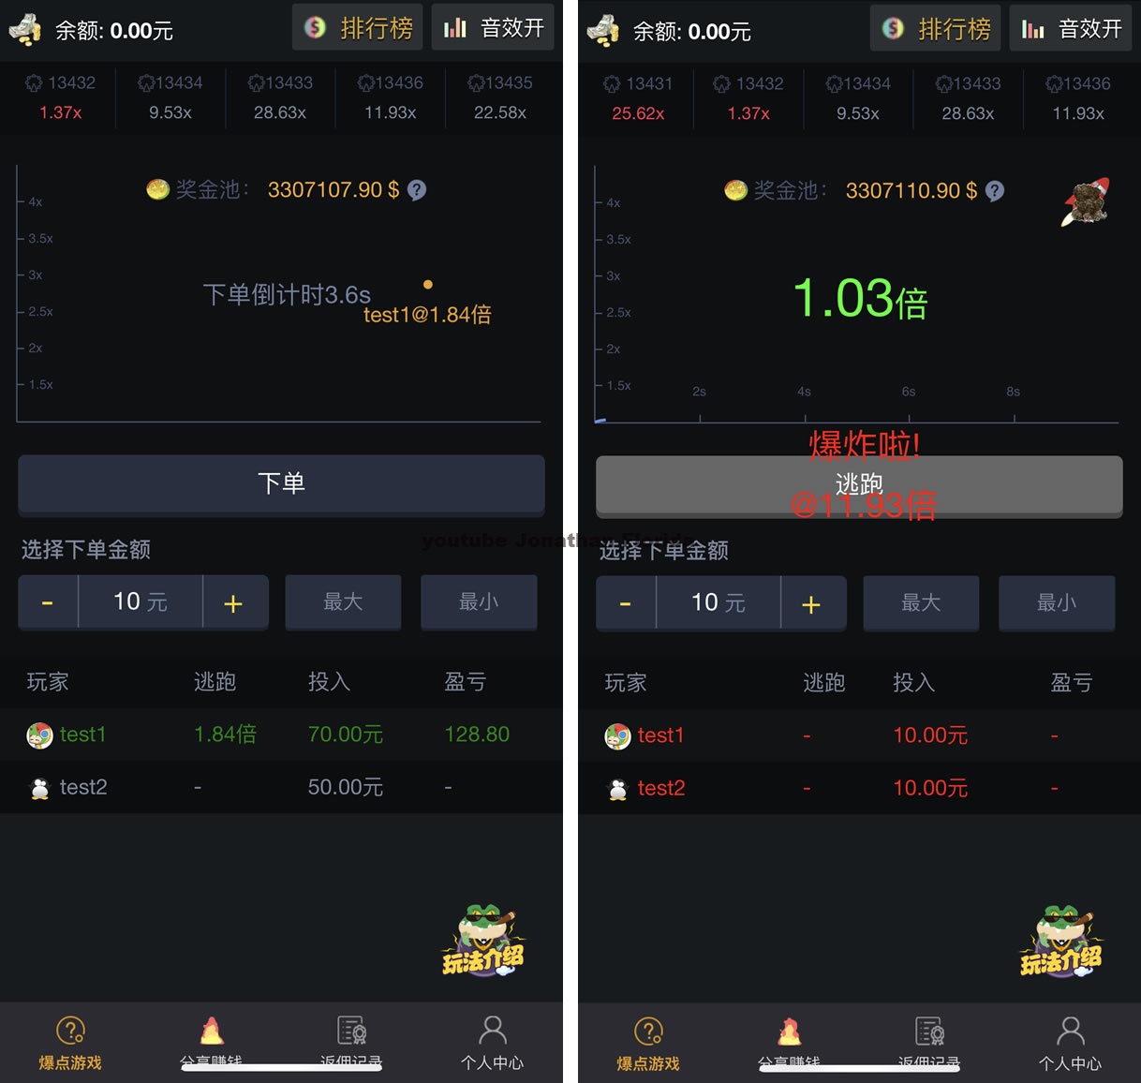Select 最小 minimum bet on right screen
Image resolution: width=1141 pixels, height=1083 pixels.
pos(1057,603)
